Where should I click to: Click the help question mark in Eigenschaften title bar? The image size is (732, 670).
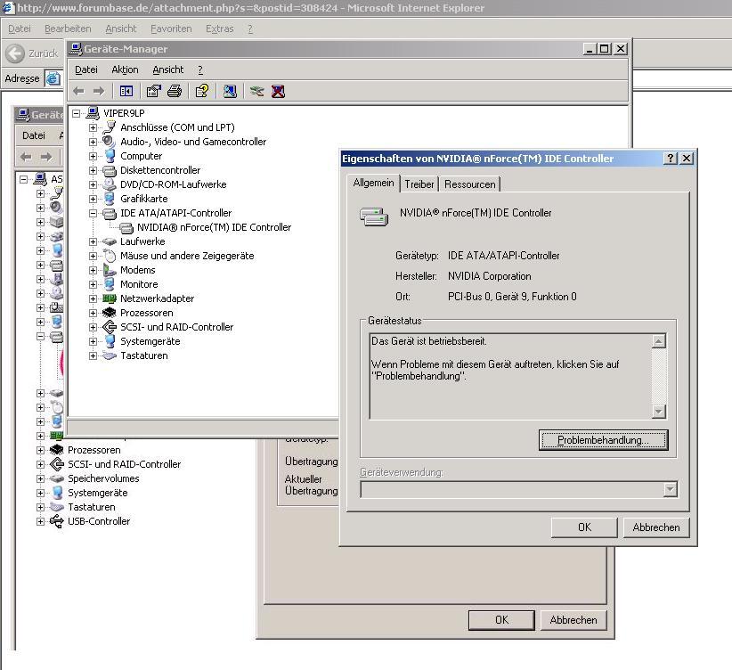(671, 159)
